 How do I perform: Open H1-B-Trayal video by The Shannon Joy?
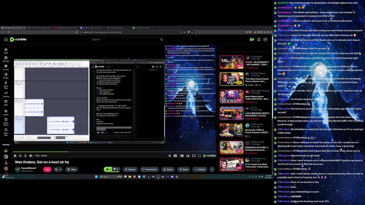tap(232, 164)
